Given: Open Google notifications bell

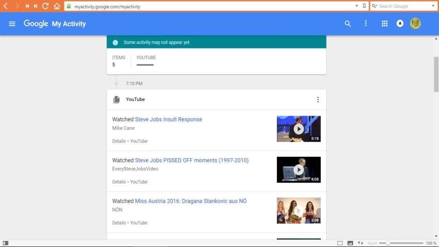Looking at the screenshot, I should coord(400,24).
